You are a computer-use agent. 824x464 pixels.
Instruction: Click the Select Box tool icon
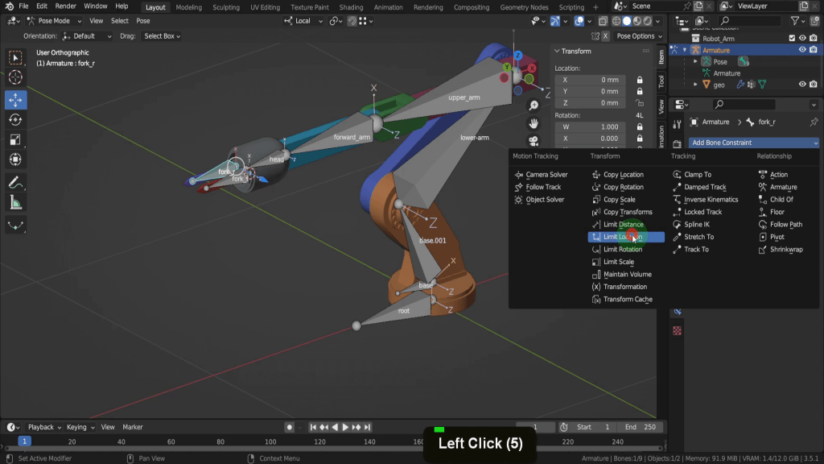tap(15, 57)
